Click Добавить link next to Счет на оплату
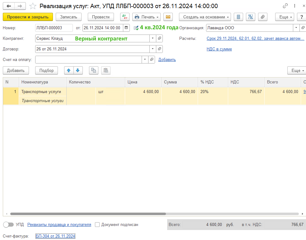The image size is (306, 240). pos(167,59)
